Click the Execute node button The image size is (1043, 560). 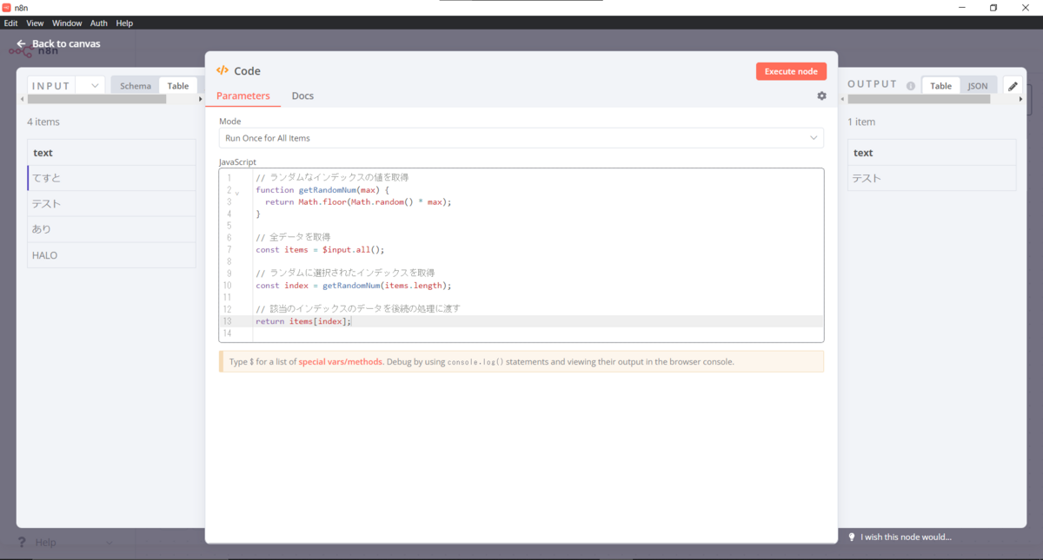point(791,71)
